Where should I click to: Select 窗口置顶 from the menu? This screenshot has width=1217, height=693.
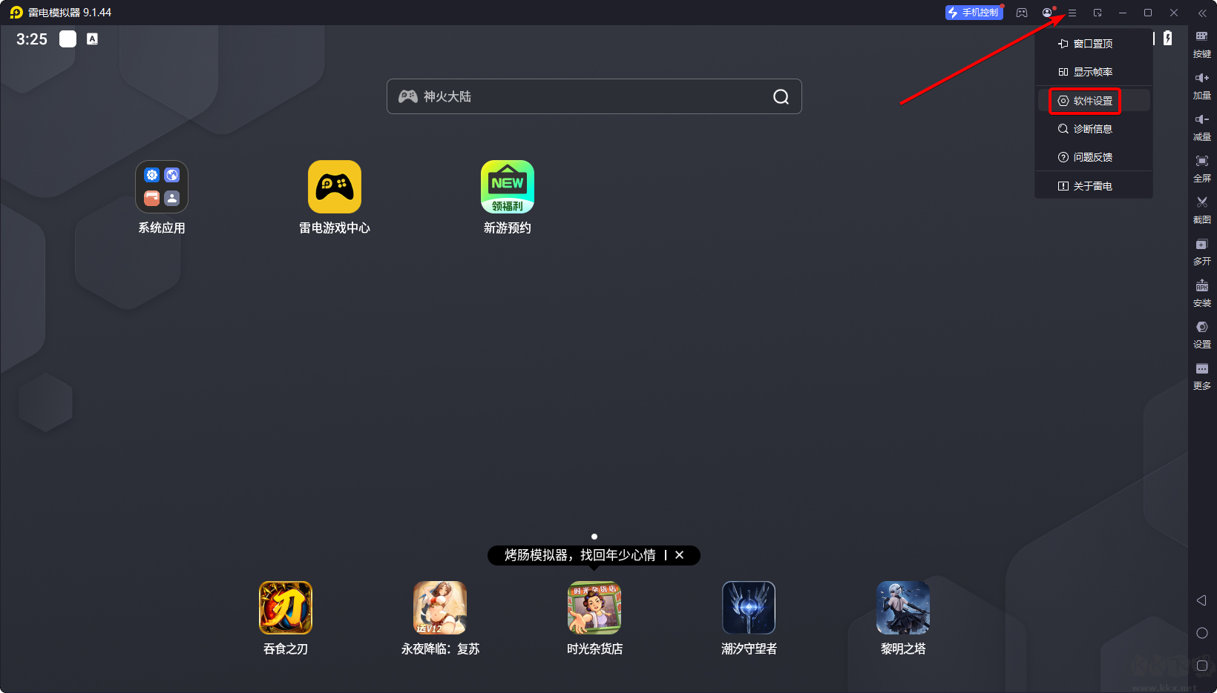click(x=1094, y=44)
